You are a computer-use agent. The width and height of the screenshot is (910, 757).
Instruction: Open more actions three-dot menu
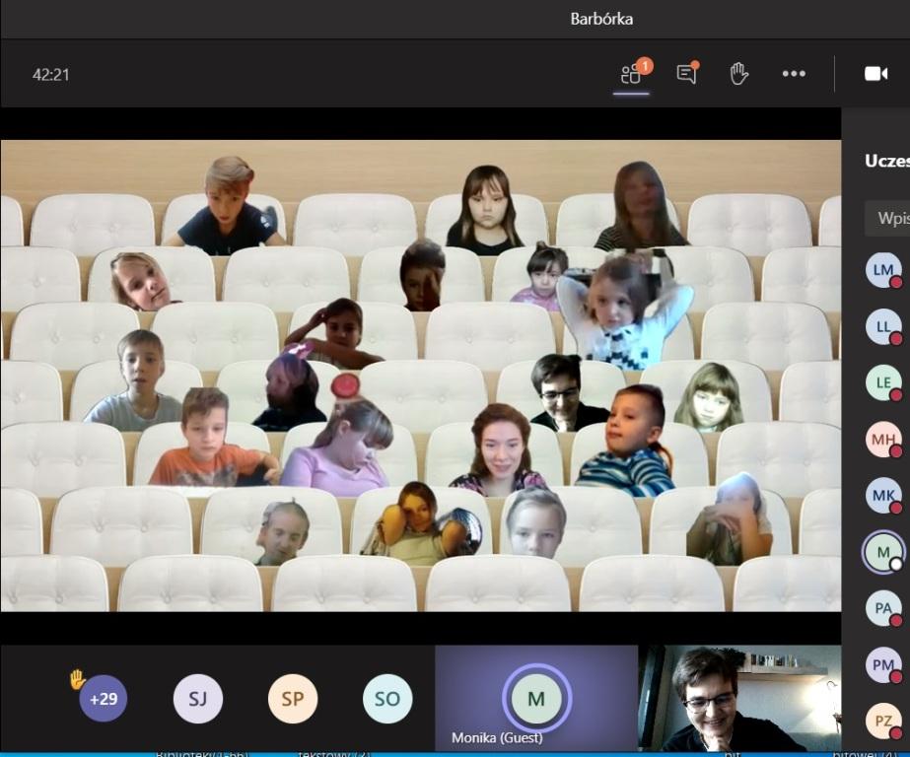794,74
